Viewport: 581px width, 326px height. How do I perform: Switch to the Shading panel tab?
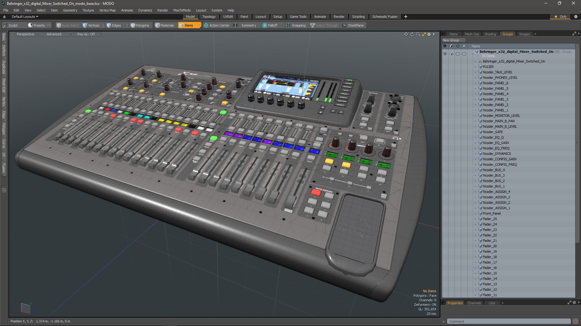pyautogui.click(x=490, y=34)
